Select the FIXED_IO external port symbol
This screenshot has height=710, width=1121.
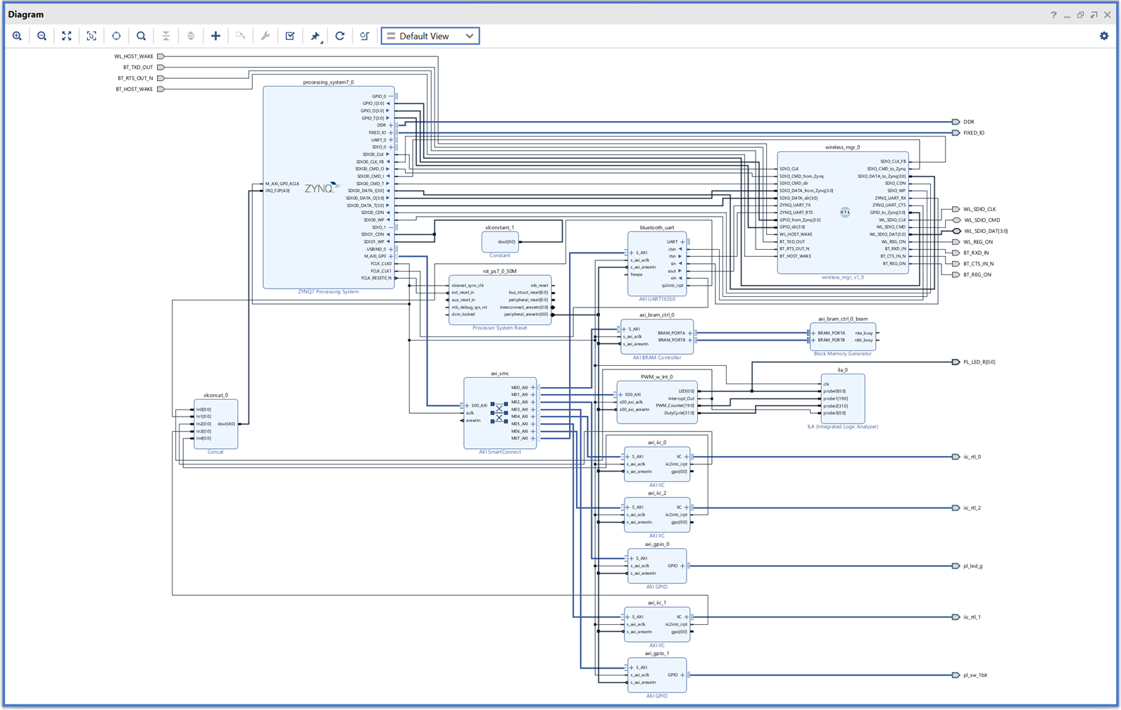956,132
